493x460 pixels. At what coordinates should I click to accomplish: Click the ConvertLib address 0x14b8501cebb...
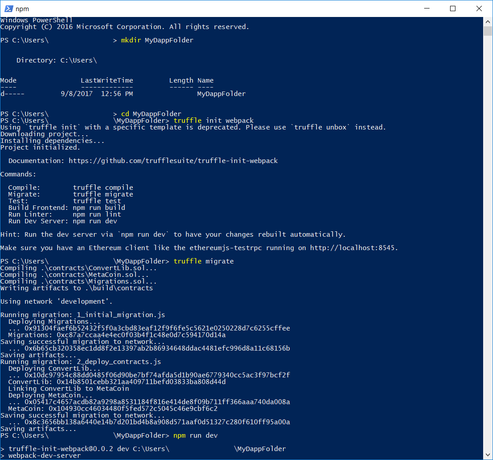click(x=141, y=382)
